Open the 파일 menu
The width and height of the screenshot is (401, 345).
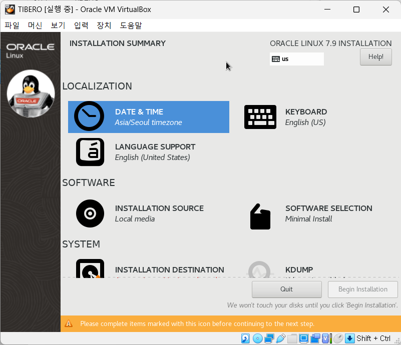pyautogui.click(x=12, y=25)
